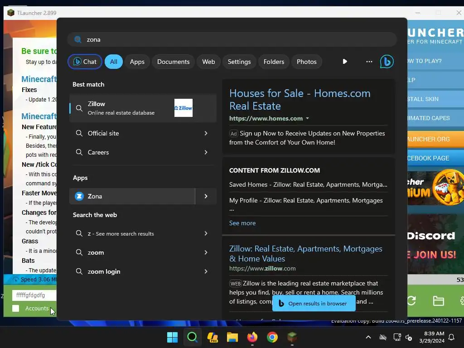The height and width of the screenshot is (348, 464).
Task: Click the magnifier icon beside zoom login
Action: (79, 271)
